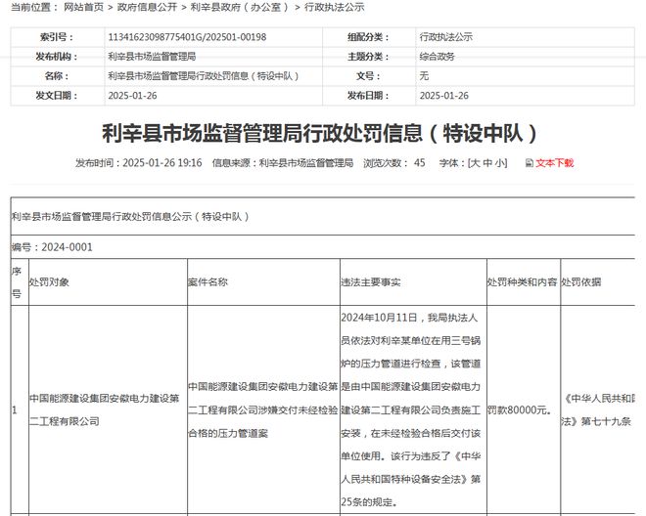Click the 罚款80000元 penalty cell
646x516 pixels.
click(x=524, y=409)
